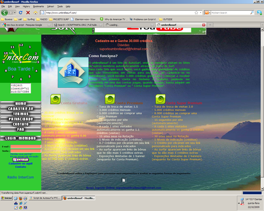Click the Conta Super Premium green spiral icon
This screenshot has height=211, width=264.
161,99
